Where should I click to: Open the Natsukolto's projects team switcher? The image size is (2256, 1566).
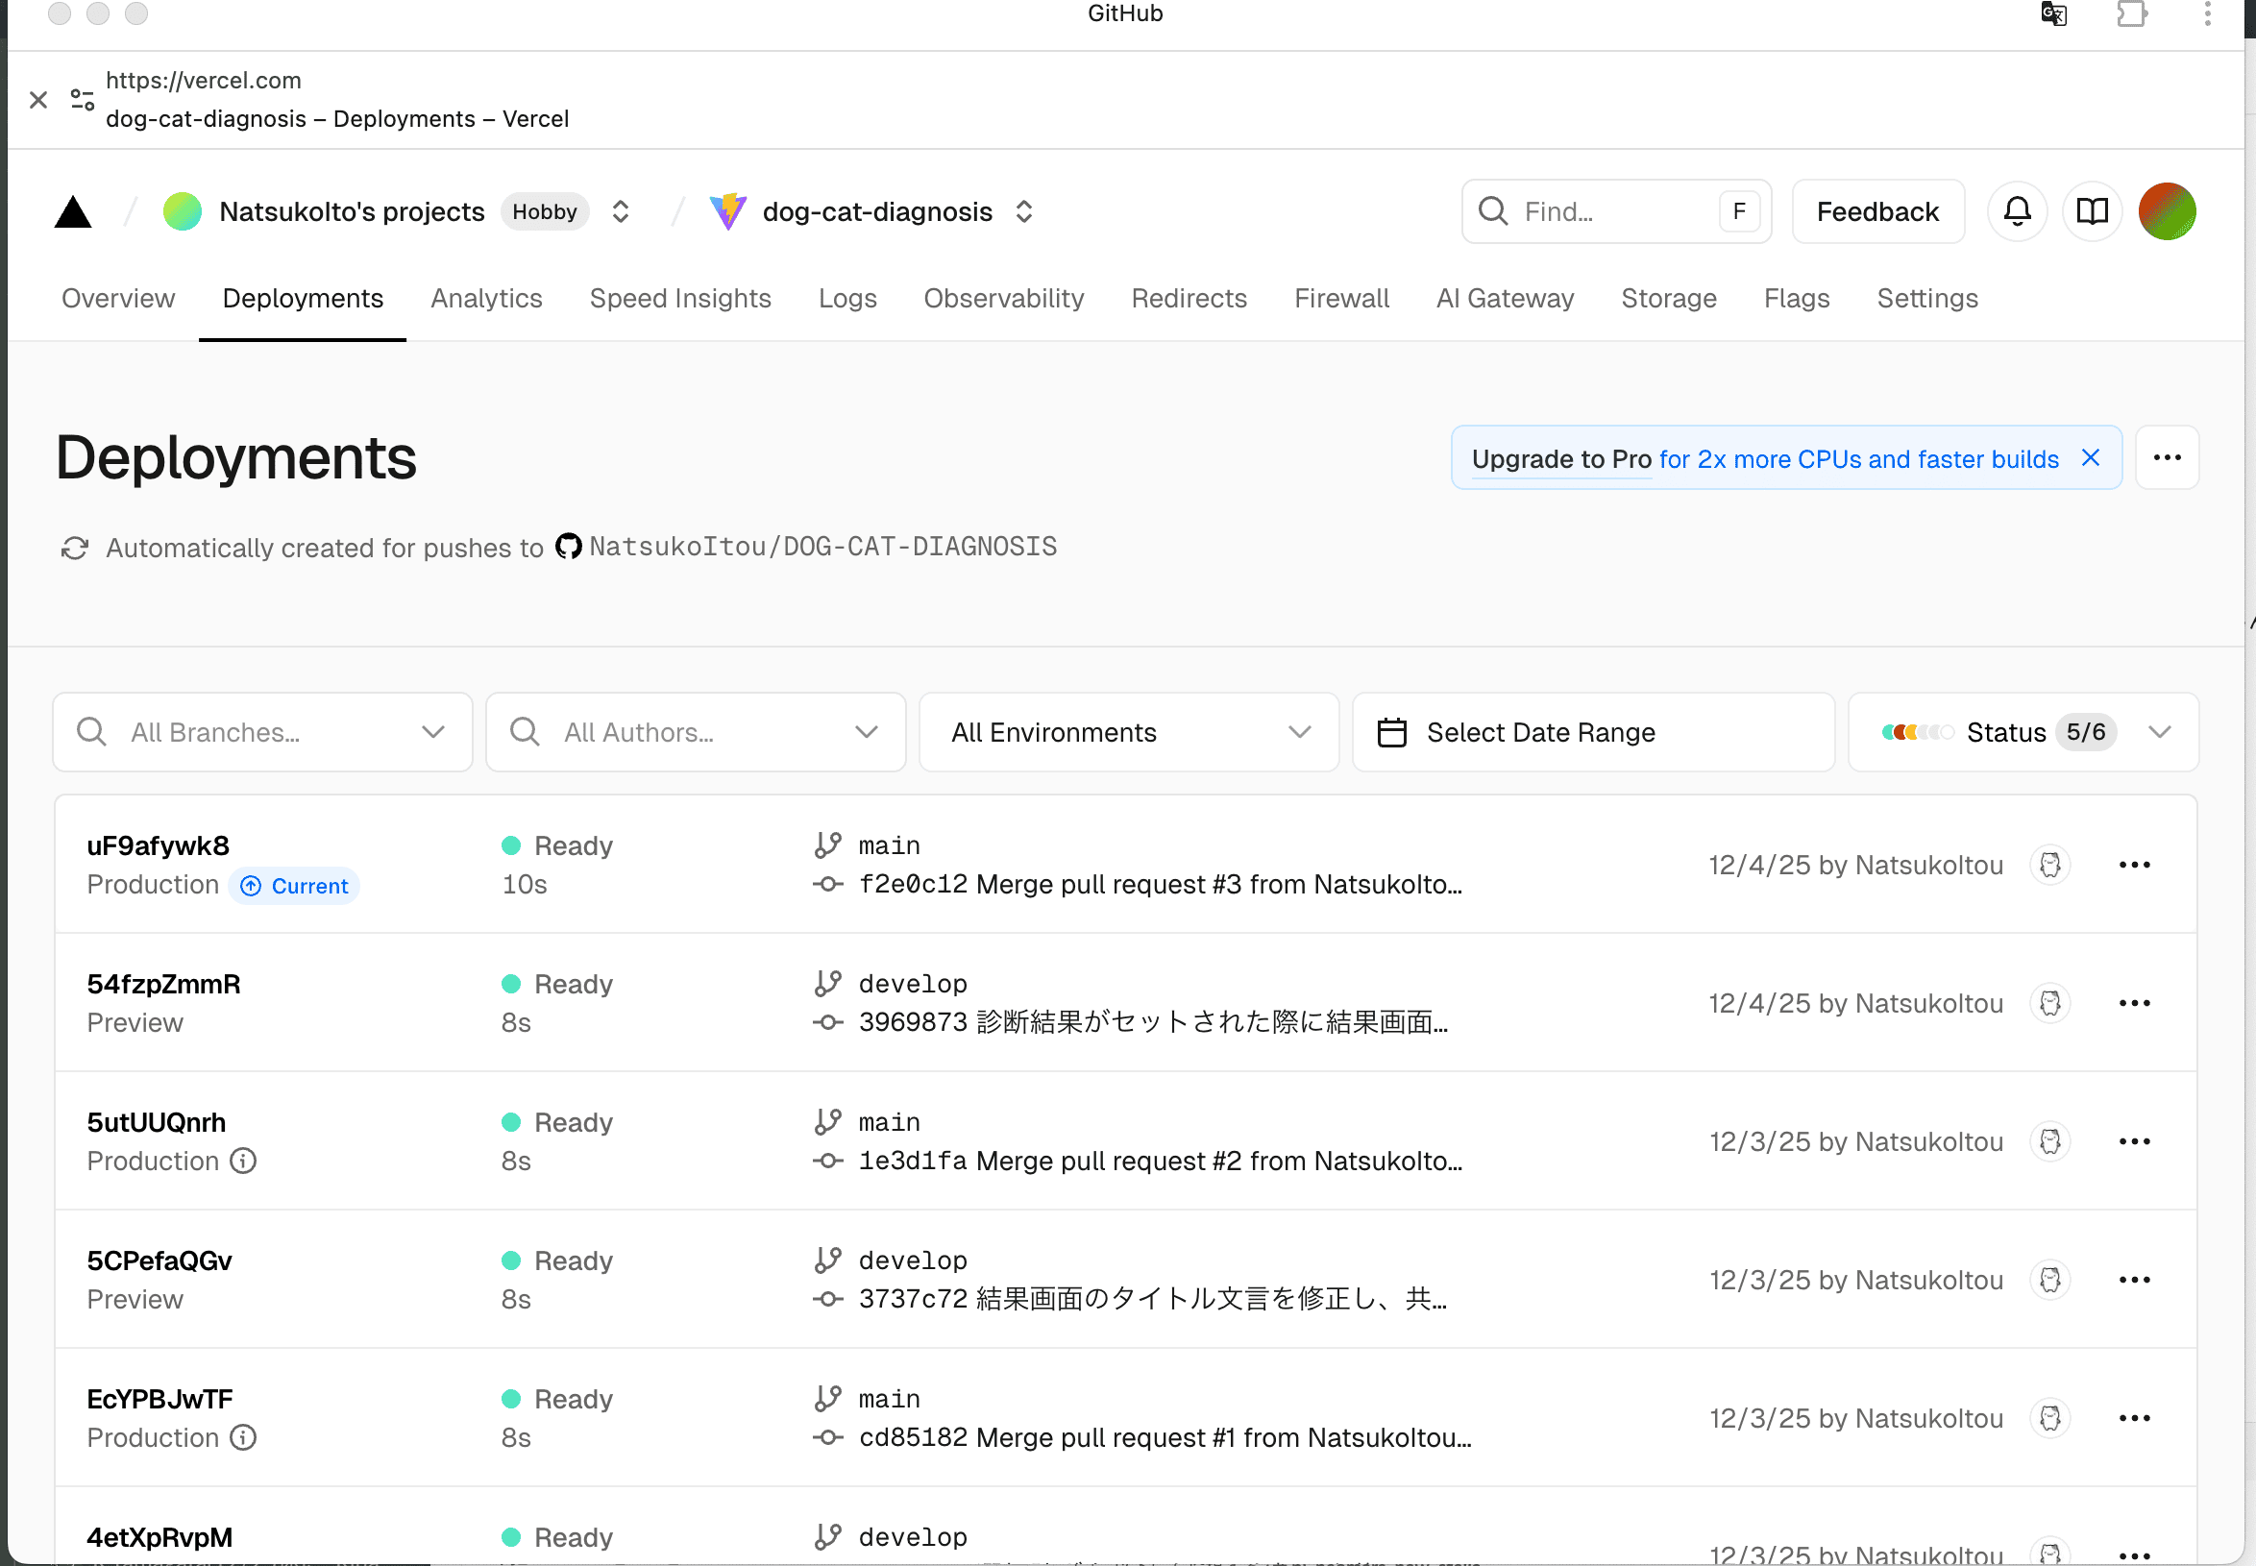coord(620,212)
